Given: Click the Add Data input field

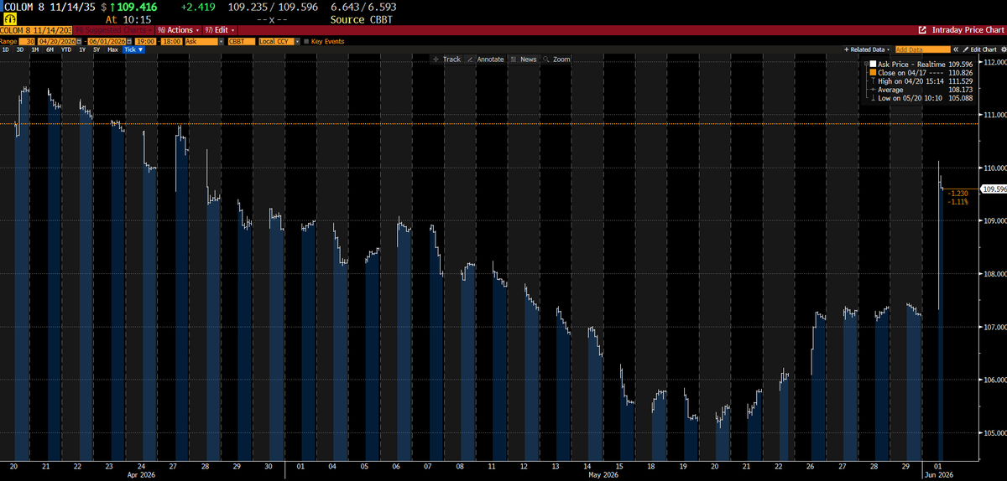Looking at the screenshot, I should pos(922,49).
